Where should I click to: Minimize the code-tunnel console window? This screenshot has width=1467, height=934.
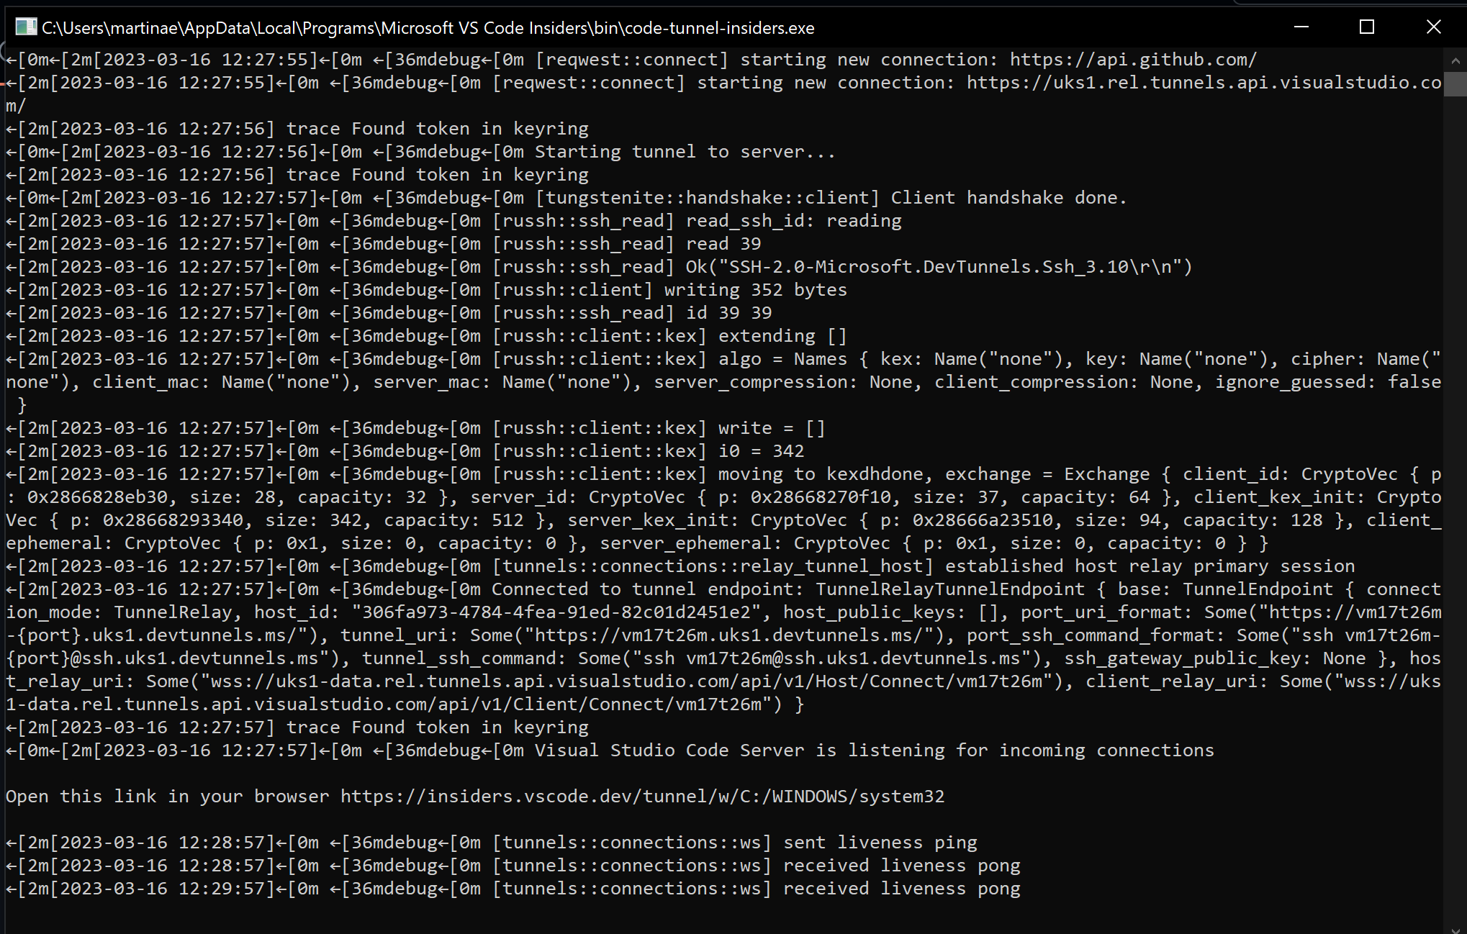tap(1300, 27)
